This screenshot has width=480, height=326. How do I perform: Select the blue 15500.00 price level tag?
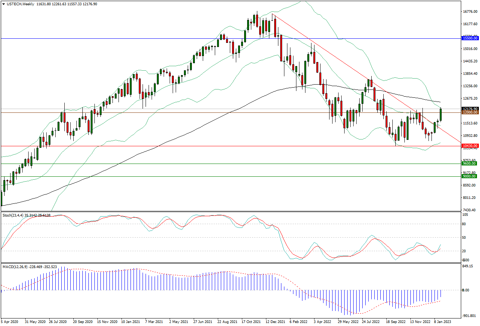[x=470, y=38]
